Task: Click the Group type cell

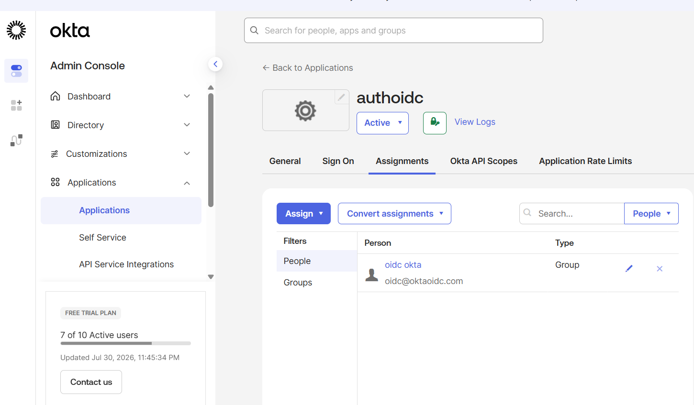Action: click(567, 265)
